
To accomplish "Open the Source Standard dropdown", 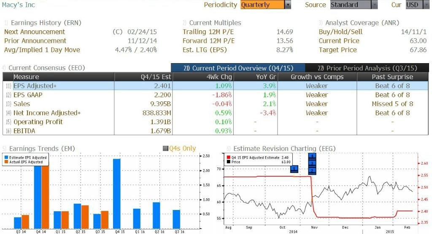I will pos(354,5).
